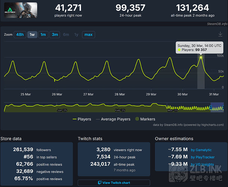
Task: Set chart zoom to 48h
Action: (20, 35)
